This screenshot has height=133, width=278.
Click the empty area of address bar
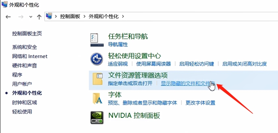click(200, 17)
